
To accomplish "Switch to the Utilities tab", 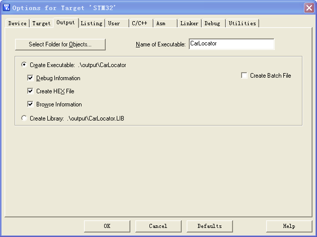I will point(243,23).
